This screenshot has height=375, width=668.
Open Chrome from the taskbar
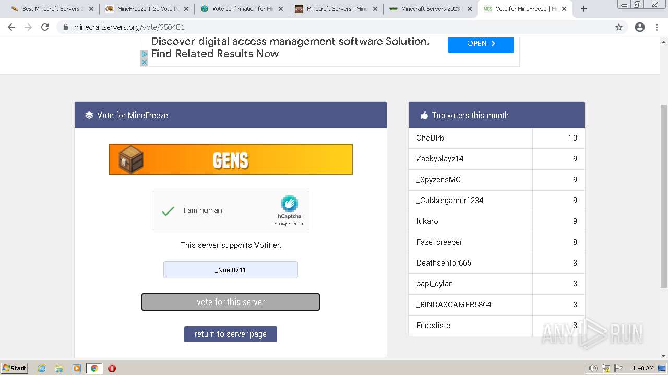pyautogui.click(x=94, y=368)
